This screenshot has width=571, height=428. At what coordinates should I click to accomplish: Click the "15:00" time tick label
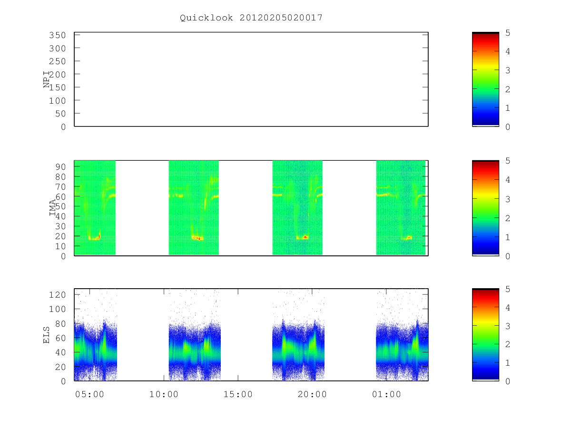tap(238, 394)
